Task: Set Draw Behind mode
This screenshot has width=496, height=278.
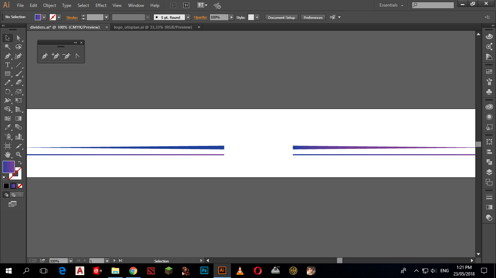Action: (x=13, y=195)
